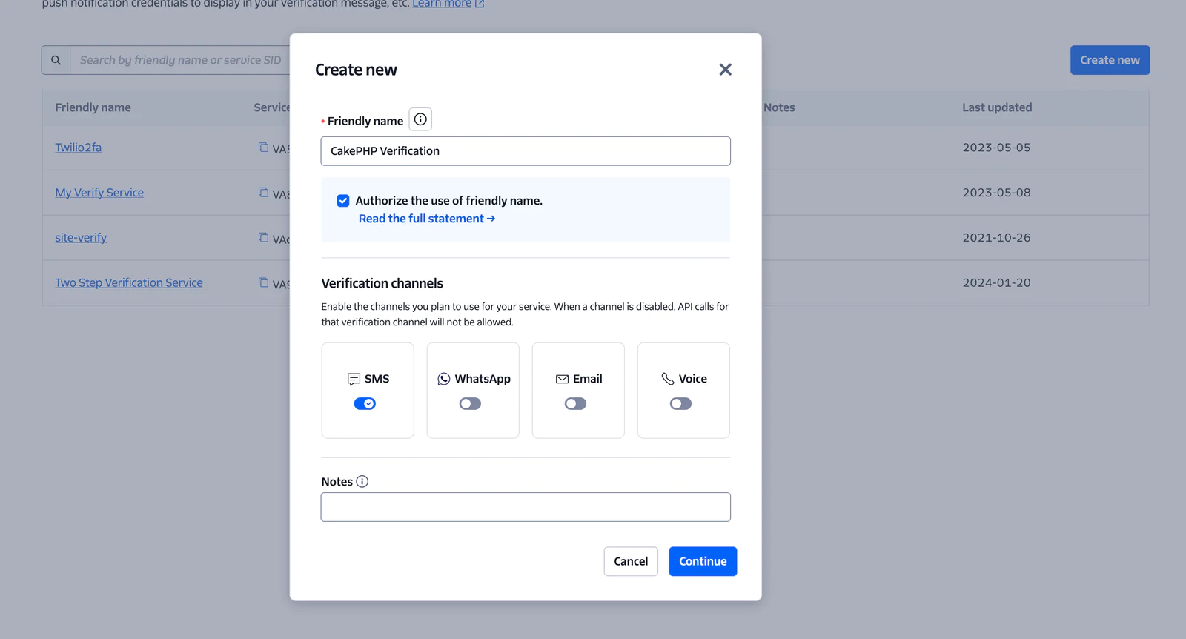Click the SMS channel message icon

(x=354, y=380)
